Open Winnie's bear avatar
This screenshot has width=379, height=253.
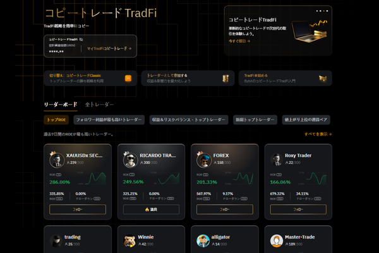pos(129,240)
